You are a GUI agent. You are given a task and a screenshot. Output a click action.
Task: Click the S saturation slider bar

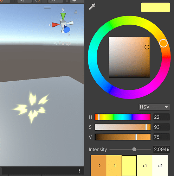(123, 127)
